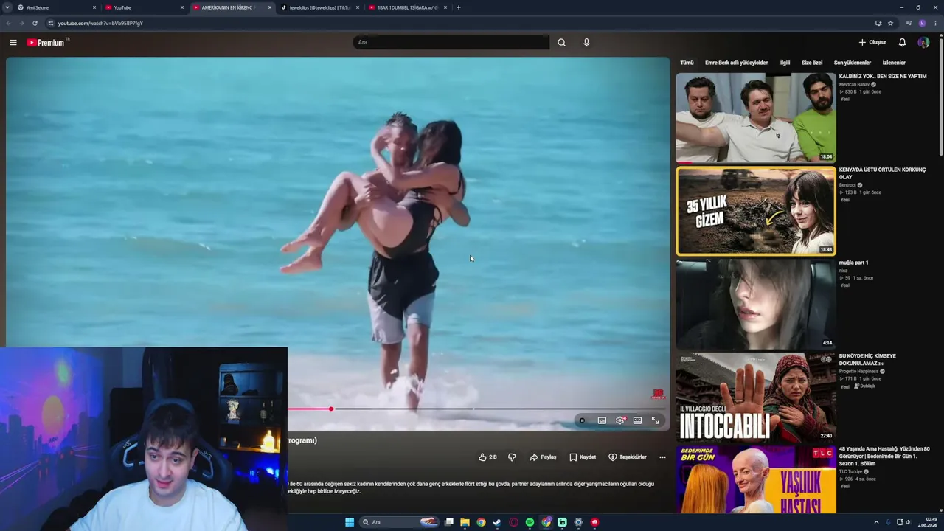Click the browser profile avatar in toolbar
Screen dimensions: 944x531
click(922, 23)
